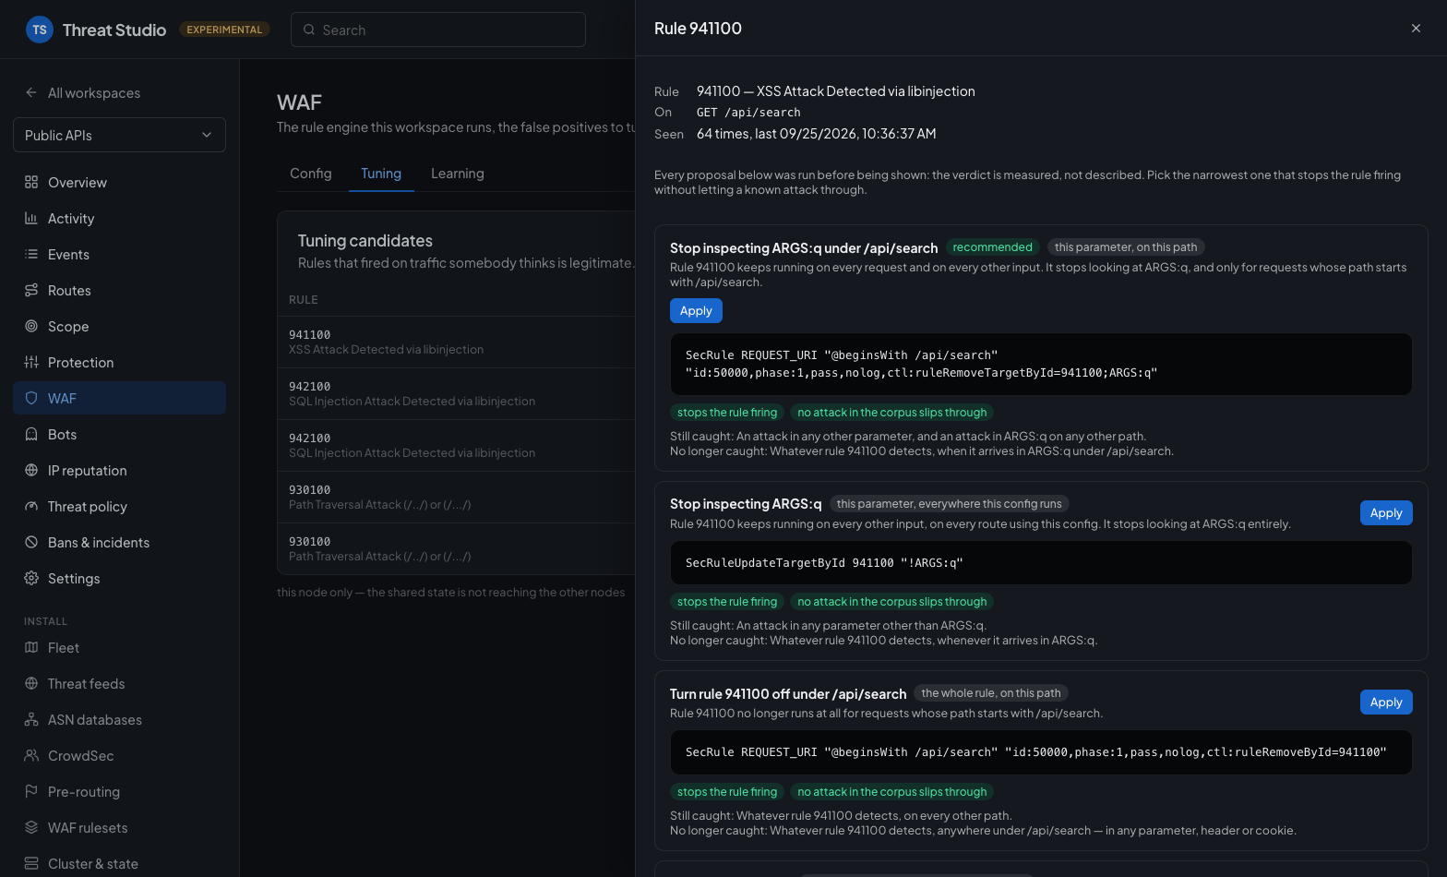Click the Bots icon
Screen dimensions: 1447x877
coord(31,435)
